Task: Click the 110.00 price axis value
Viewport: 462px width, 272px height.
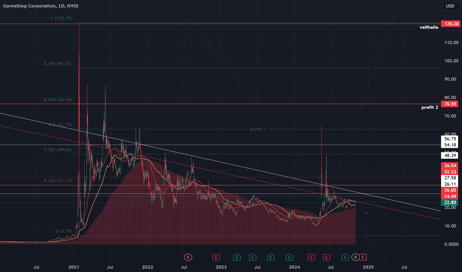Action: point(452,43)
